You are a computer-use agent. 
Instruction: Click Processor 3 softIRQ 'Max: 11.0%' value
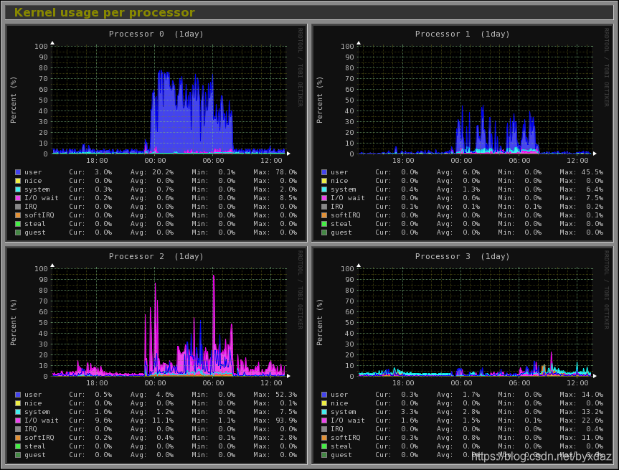(x=582, y=438)
